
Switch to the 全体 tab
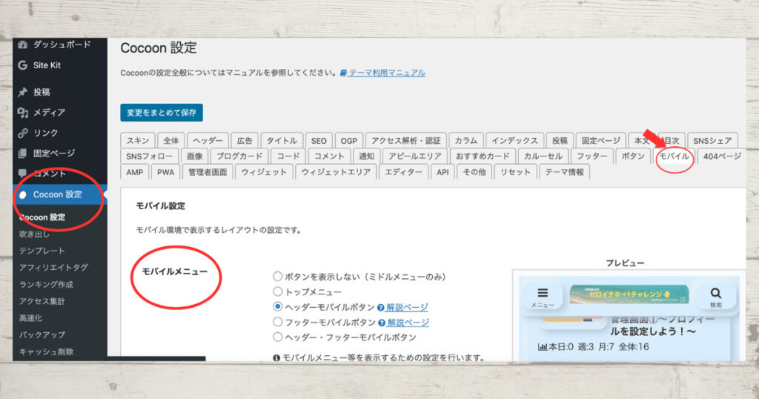(x=171, y=140)
